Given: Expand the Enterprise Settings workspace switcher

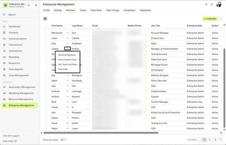Looking at the screenshot, I should (29, 5).
